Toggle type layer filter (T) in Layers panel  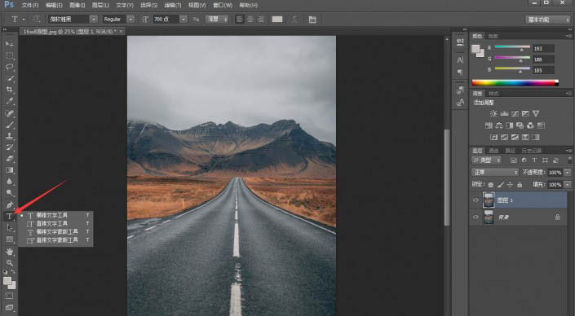coord(534,160)
